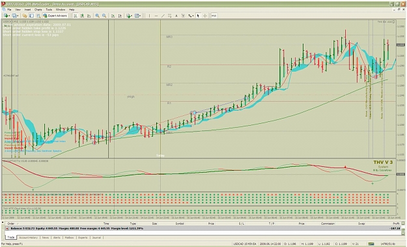
Task: Switch to candlestick chart icon
Action: 82,16
